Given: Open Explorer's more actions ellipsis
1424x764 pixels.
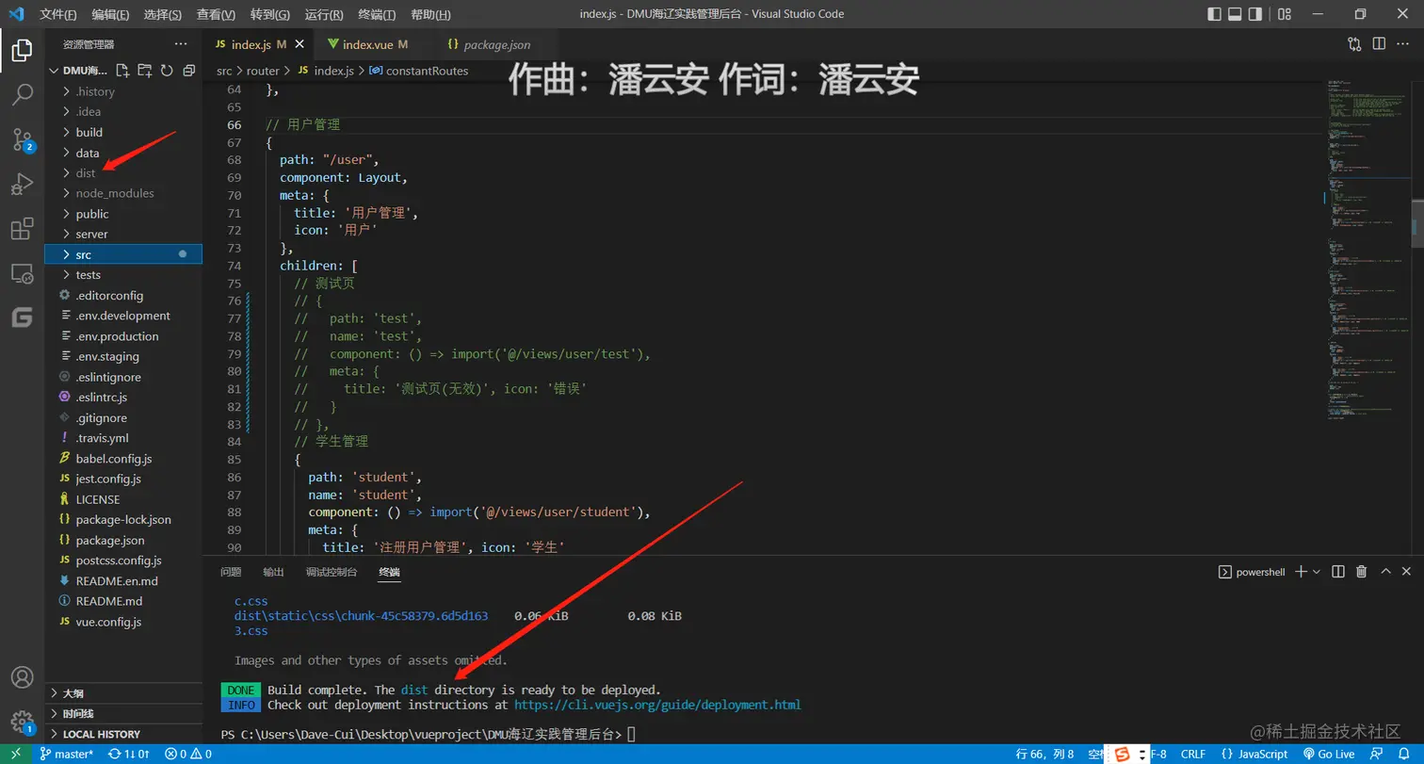Looking at the screenshot, I should pyautogui.click(x=181, y=44).
